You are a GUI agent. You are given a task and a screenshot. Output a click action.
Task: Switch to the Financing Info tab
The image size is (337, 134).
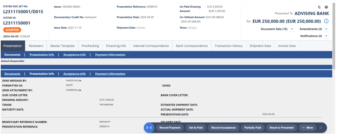pyautogui.click(x=116, y=46)
